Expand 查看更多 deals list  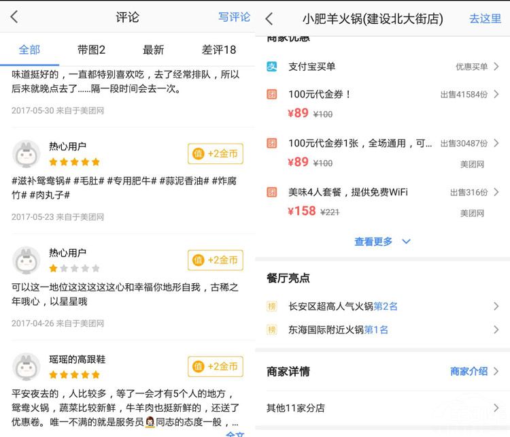pos(382,242)
